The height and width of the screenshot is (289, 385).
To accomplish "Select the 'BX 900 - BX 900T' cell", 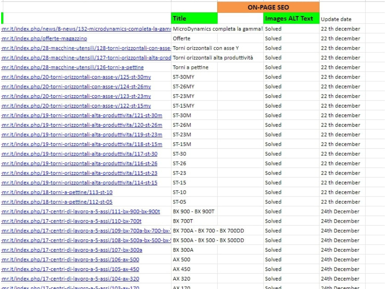I will click(x=194, y=211).
